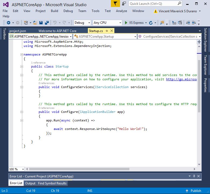Viewport: 210px width, 194px height.
Task: Click the feedback icon beside Quick Launch
Action: coord(124,3)
